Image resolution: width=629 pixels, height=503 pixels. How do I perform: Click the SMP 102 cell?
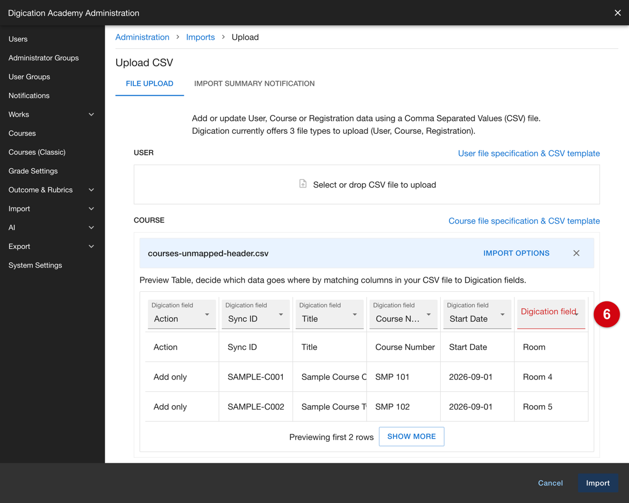pyautogui.click(x=403, y=407)
